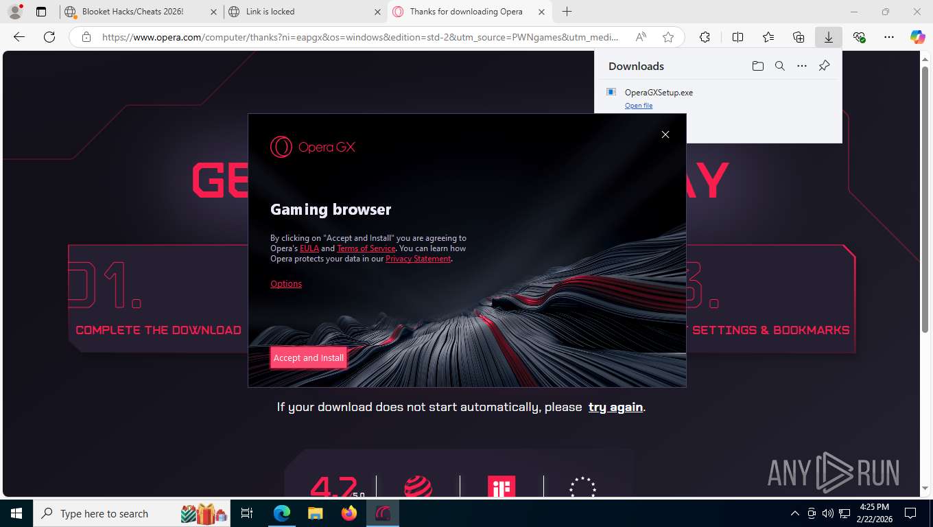Open Microsoft Edge from the taskbar
The image size is (933, 527).
pyautogui.click(x=281, y=513)
